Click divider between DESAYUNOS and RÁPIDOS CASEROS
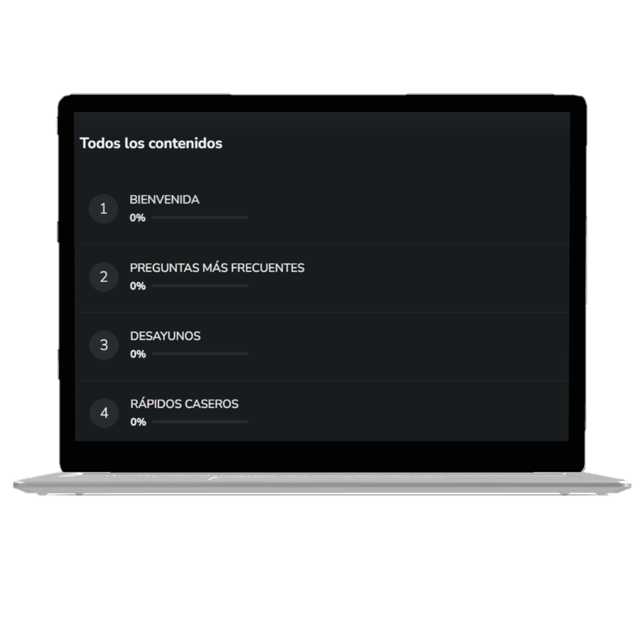This screenshot has height=644, width=644. pos(325,380)
